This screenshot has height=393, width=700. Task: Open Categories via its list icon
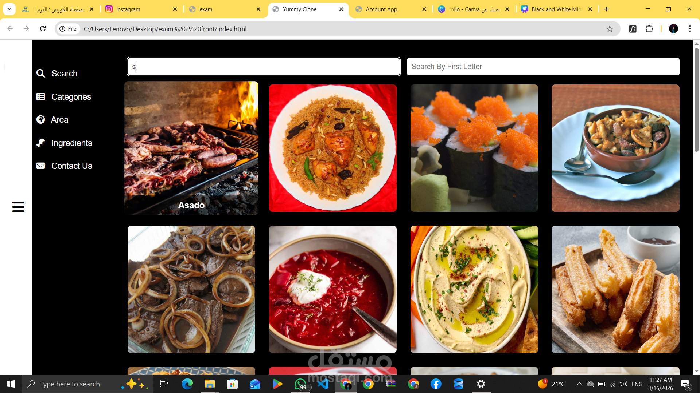pyautogui.click(x=40, y=97)
